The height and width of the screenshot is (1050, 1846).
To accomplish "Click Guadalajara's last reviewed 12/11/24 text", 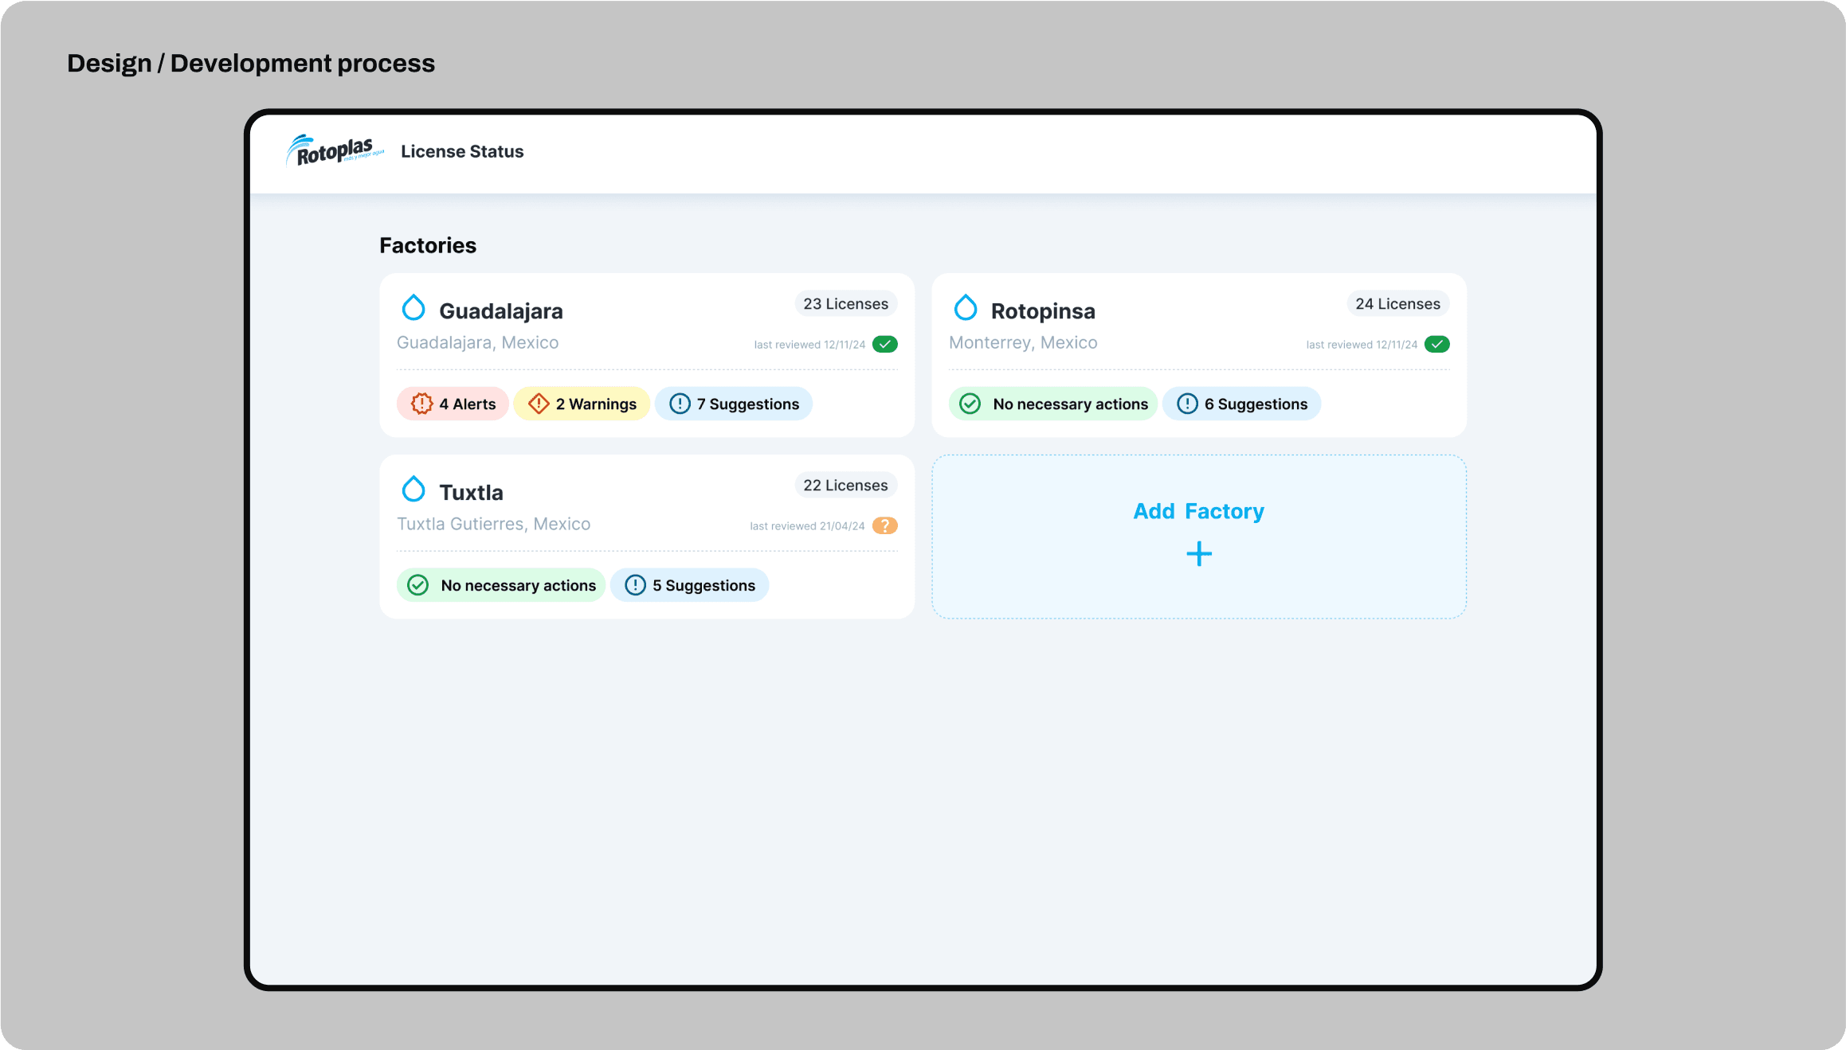I will tap(809, 345).
